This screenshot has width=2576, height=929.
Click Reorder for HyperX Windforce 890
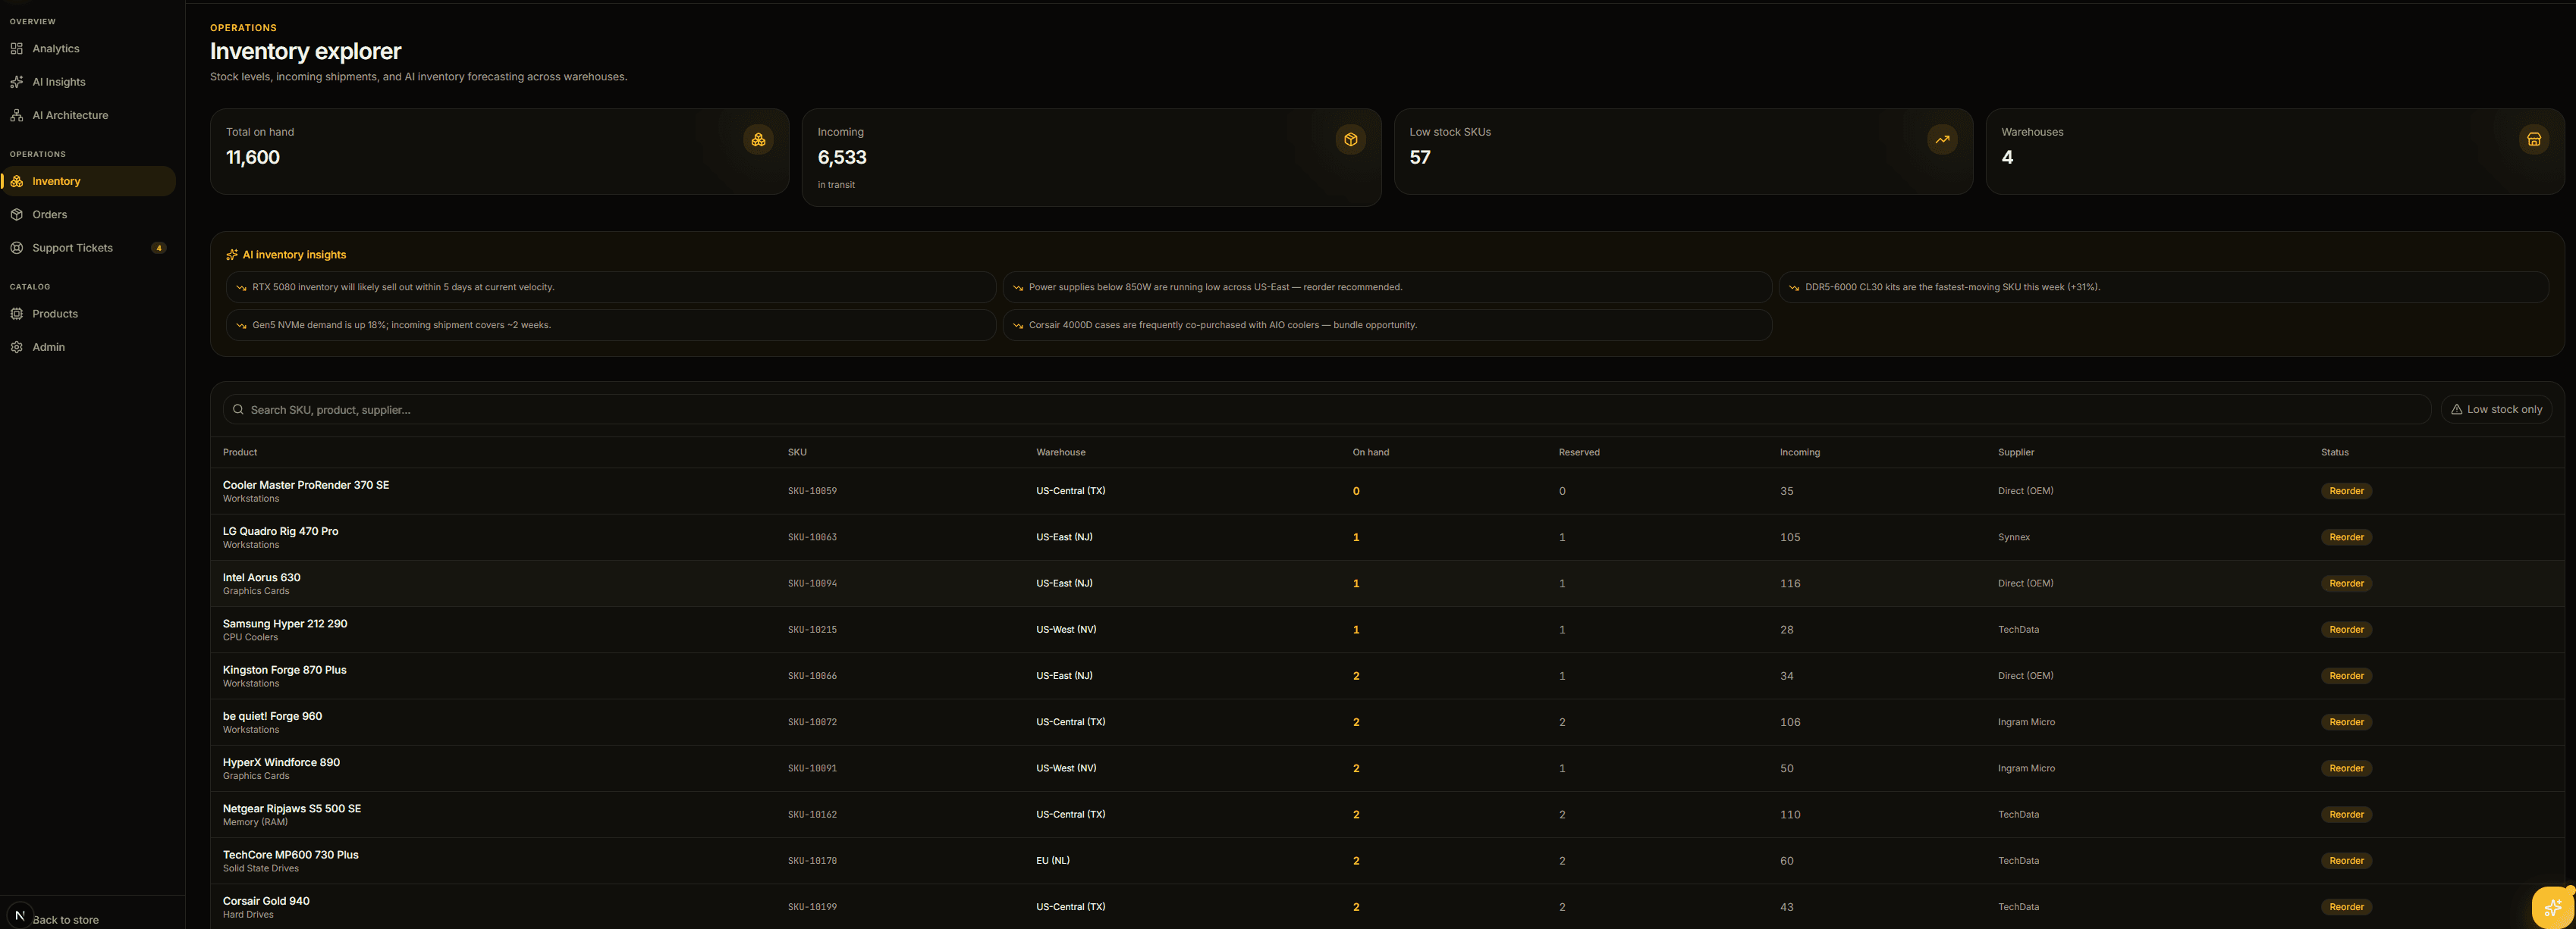[x=2346, y=768]
